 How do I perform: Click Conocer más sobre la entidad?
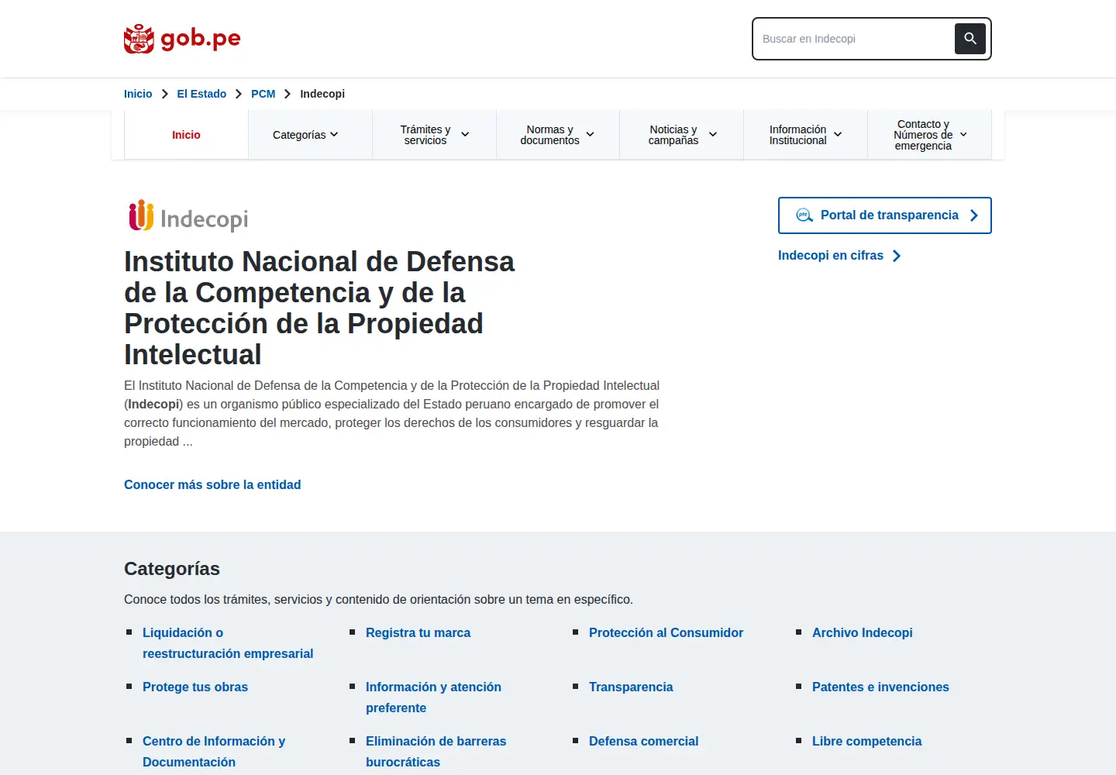pos(212,485)
